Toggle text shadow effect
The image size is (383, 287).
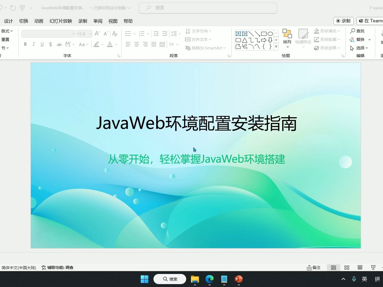pyautogui.click(x=51, y=44)
